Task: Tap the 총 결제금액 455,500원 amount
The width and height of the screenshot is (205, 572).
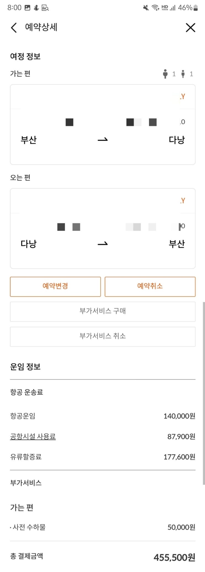Action: (x=174, y=557)
